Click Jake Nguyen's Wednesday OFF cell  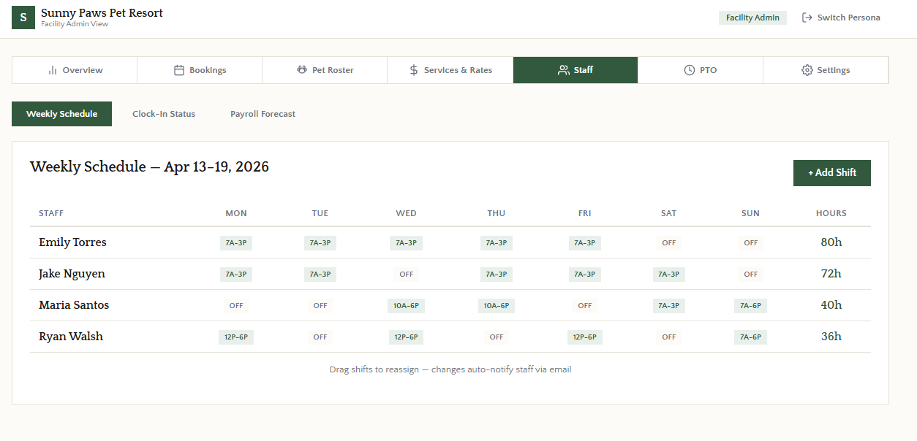pyautogui.click(x=406, y=274)
